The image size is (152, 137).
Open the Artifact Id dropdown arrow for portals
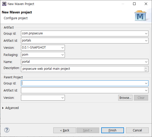coord(146,41)
